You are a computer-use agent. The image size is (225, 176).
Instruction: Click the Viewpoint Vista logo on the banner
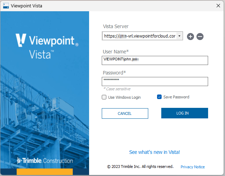(x=47, y=46)
